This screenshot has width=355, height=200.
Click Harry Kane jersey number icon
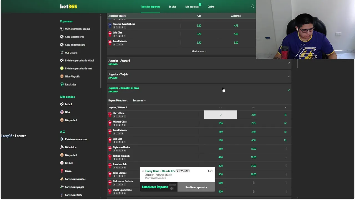(110, 114)
